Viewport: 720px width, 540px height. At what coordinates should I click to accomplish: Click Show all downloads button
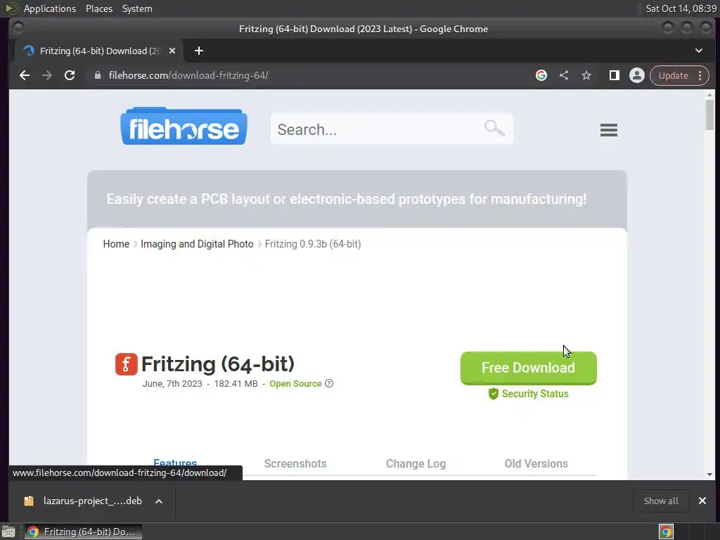[x=661, y=501]
